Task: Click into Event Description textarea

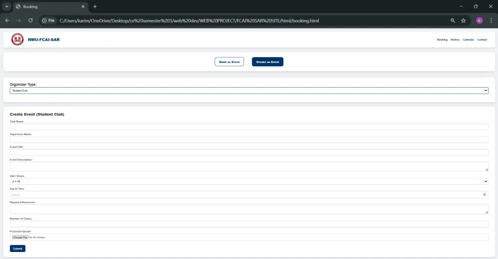Action: click(249, 166)
